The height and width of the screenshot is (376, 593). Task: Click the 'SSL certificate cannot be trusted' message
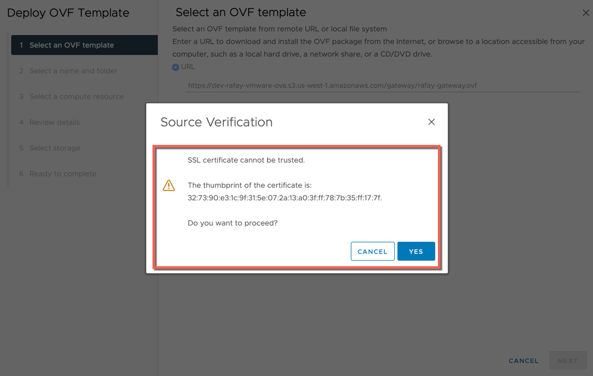coord(246,160)
